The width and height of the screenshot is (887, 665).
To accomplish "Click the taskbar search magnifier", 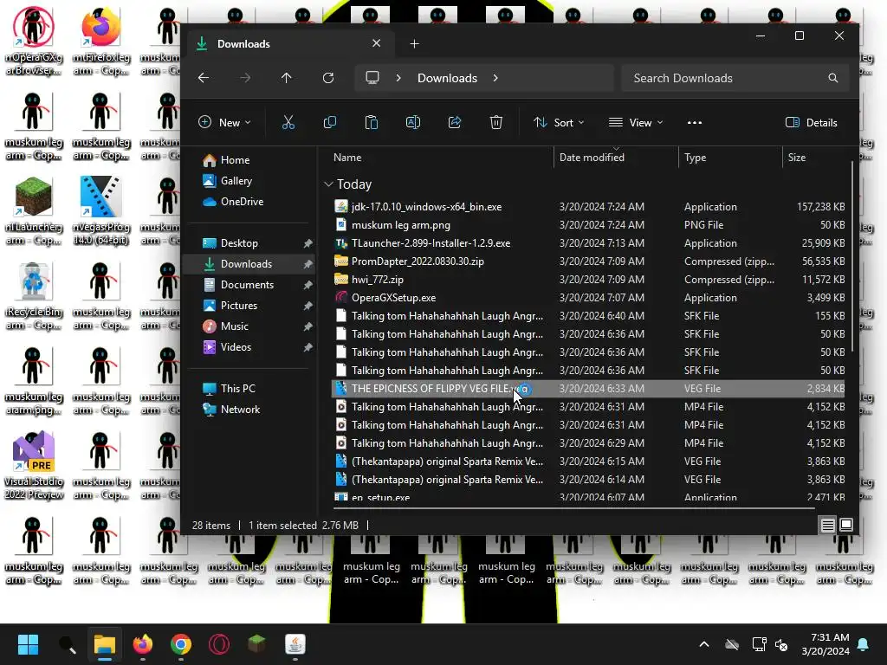I will coord(68,644).
